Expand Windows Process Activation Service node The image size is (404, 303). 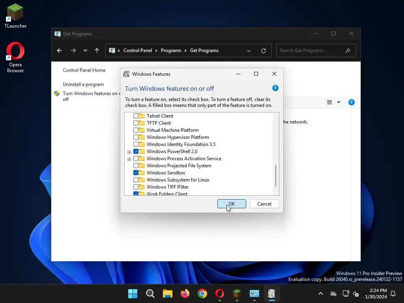tap(129, 159)
